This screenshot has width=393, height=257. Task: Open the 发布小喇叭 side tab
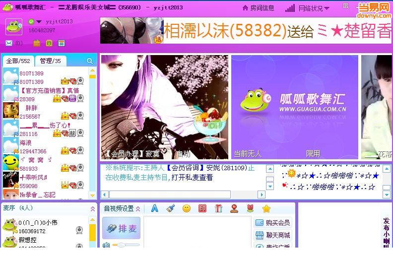386,233
